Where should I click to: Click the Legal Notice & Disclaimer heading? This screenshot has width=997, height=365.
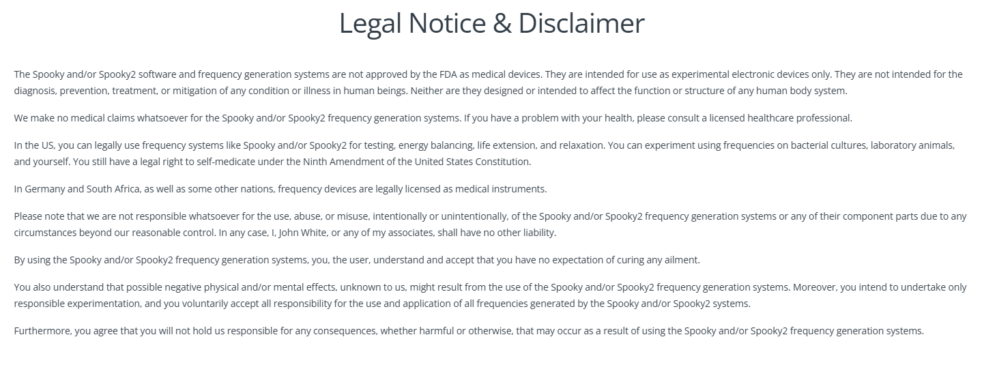pos(491,24)
